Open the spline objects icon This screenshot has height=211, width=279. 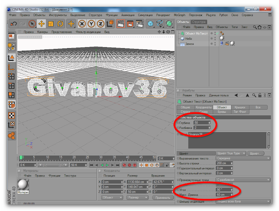coord(160,24)
